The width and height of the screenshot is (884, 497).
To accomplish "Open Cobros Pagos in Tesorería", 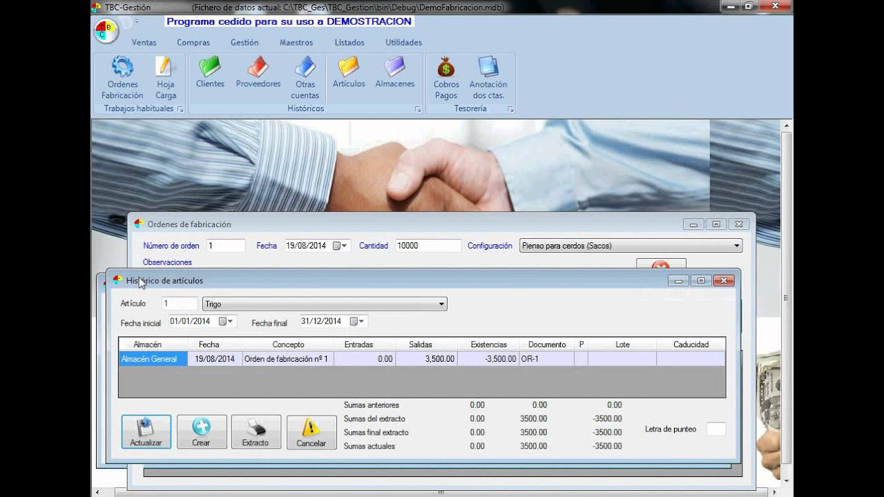I will click(x=446, y=72).
